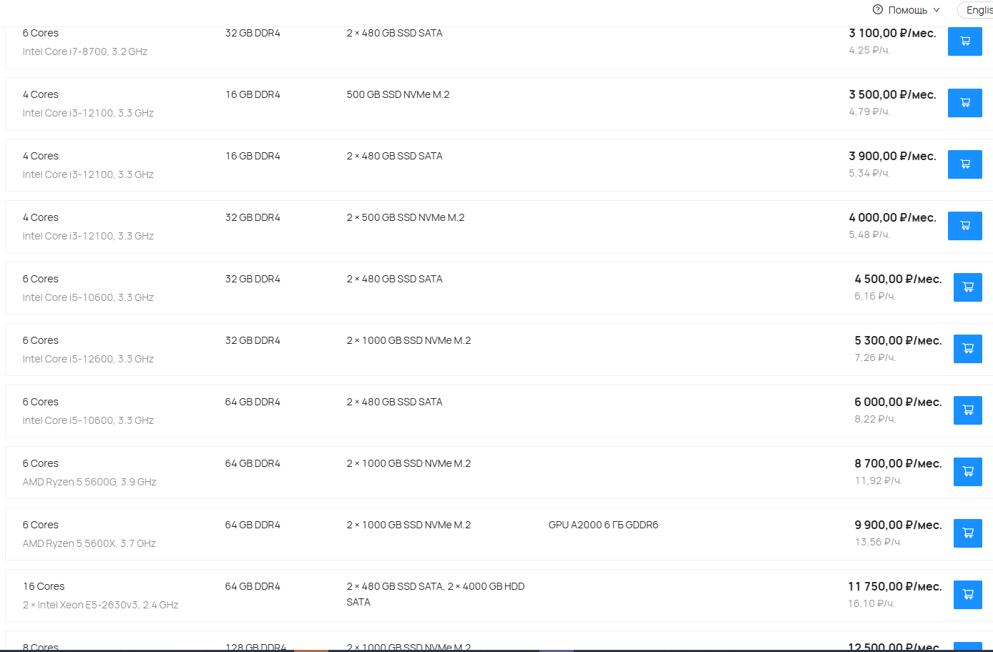
Task: Add the 3 100,00 ₽/мес. server to cart
Action: point(964,41)
